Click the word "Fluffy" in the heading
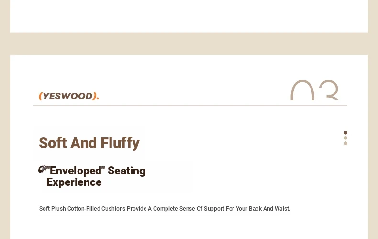This screenshot has width=378, height=239. coord(120,143)
